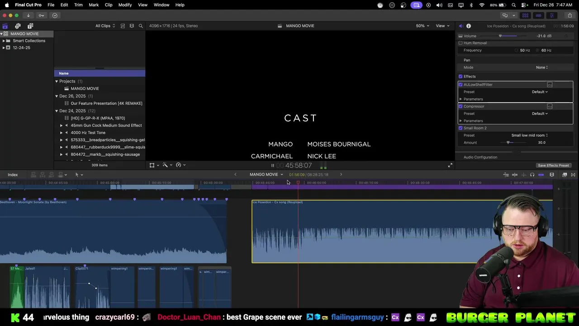Open MANGO MOVIE timeline name dropdown
The image size is (579, 326).
point(266,174)
